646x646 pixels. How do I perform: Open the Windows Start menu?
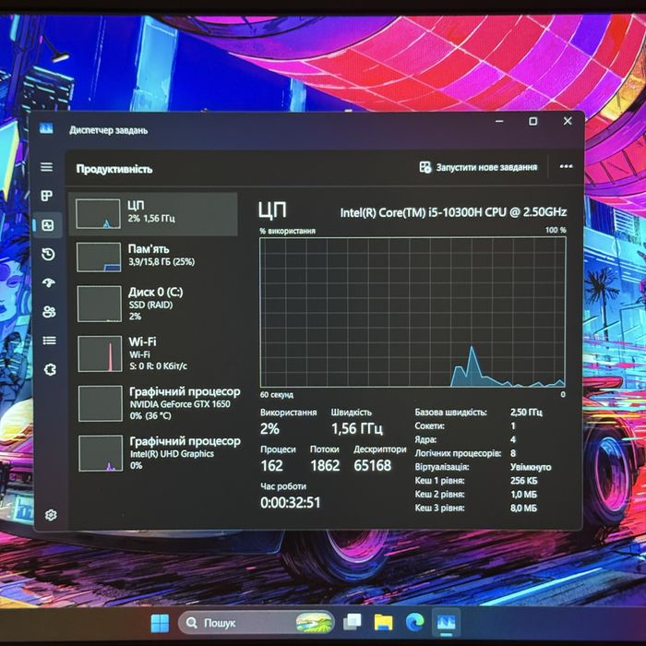click(x=160, y=623)
